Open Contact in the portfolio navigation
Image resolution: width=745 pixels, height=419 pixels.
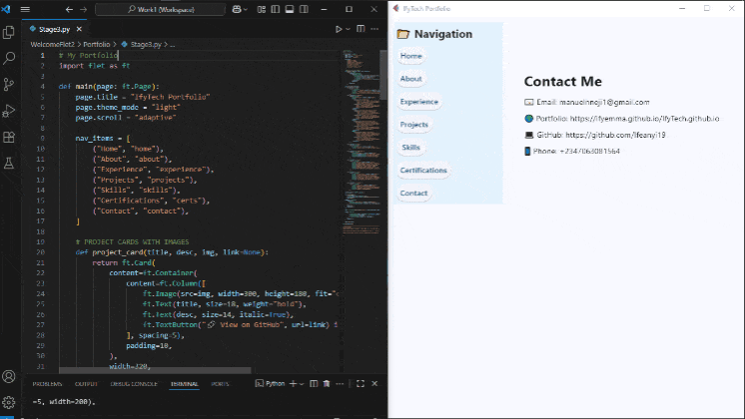coord(413,194)
